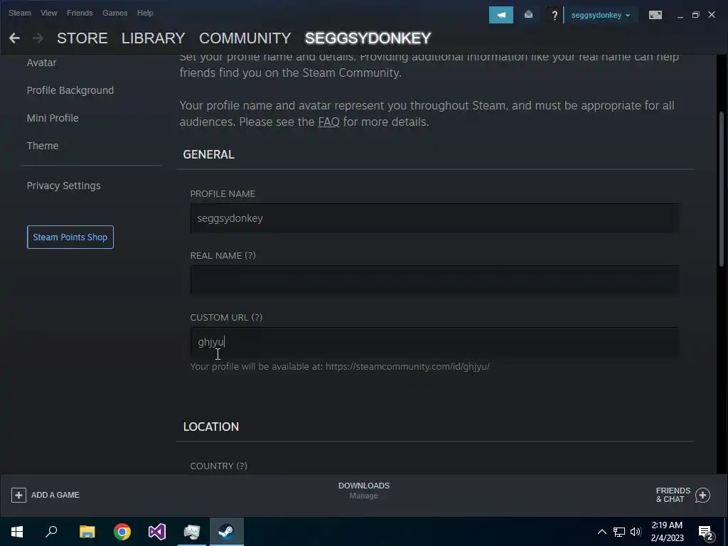The width and height of the screenshot is (728, 546).
Task: Open Windows taskbar search
Action: click(x=51, y=532)
